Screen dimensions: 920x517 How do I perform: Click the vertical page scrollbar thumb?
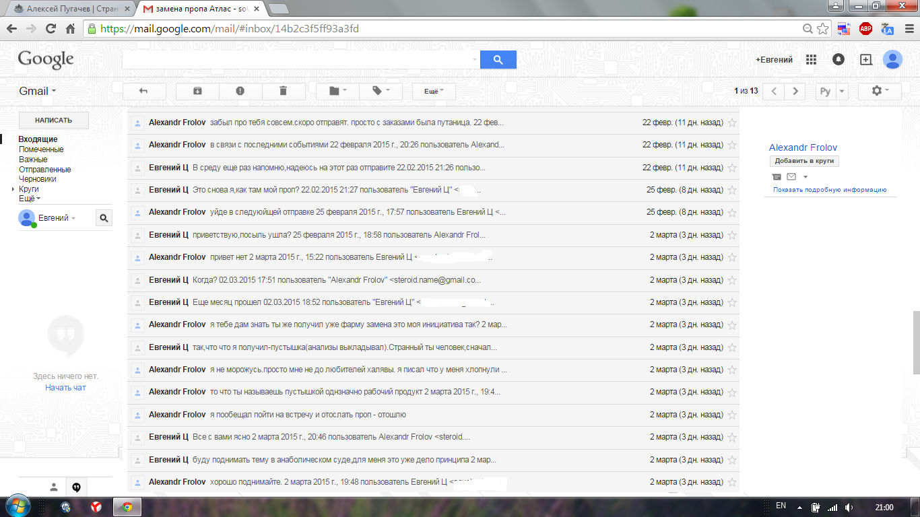tap(916, 342)
